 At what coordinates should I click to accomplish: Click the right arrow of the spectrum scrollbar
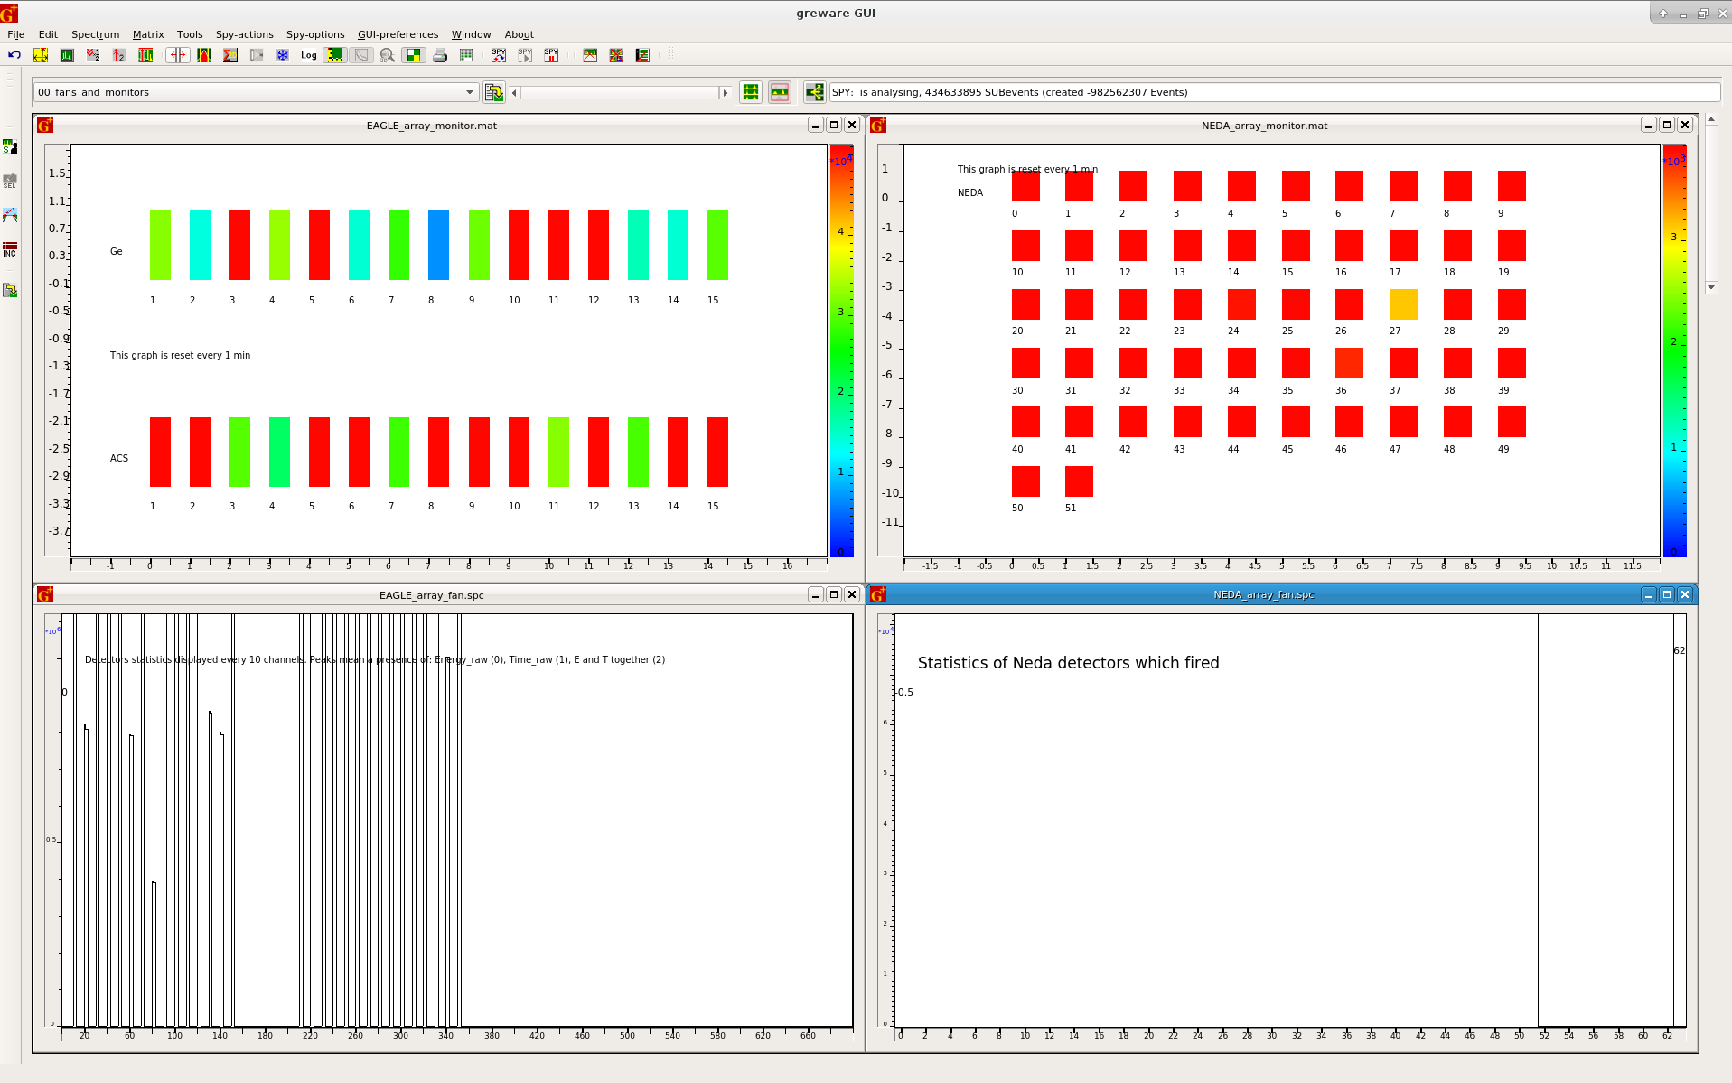pyautogui.click(x=726, y=91)
